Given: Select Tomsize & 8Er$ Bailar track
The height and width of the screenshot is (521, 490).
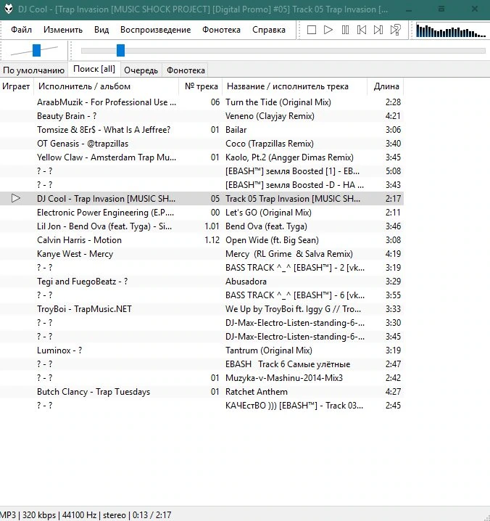Looking at the screenshot, I should [202, 130].
